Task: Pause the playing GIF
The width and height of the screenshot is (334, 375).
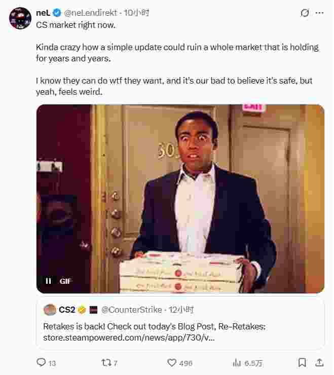Action: coord(49,281)
